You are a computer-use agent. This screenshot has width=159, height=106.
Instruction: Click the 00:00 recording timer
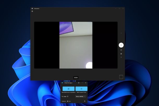point(76,78)
